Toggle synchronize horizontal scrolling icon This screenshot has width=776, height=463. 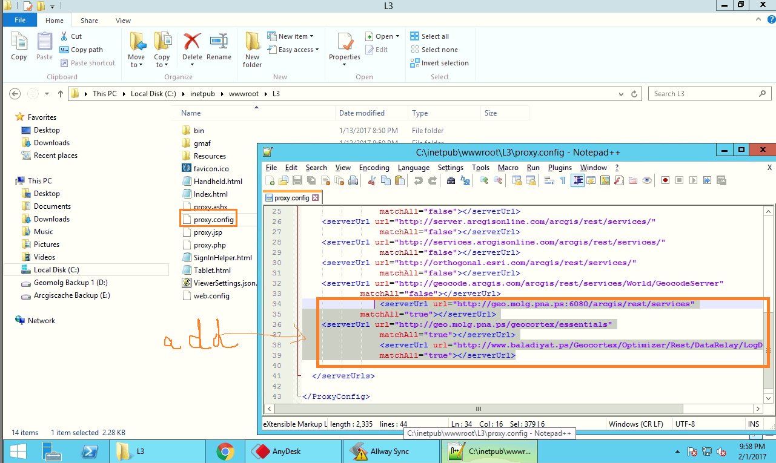(531, 180)
